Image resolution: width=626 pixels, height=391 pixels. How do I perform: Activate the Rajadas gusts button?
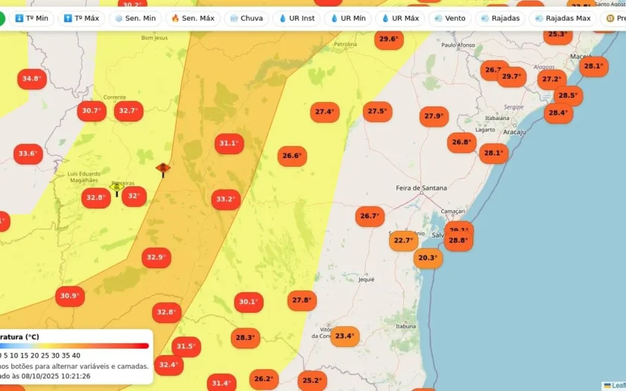click(x=500, y=19)
